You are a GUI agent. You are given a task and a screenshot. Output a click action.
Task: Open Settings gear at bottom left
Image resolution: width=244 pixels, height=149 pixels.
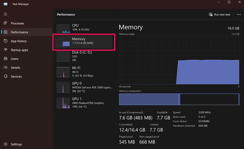click(5, 144)
